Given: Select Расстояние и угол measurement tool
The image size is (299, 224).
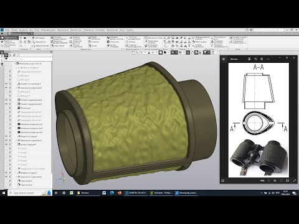Looking at the screenshot, I should click(x=218, y=38).
